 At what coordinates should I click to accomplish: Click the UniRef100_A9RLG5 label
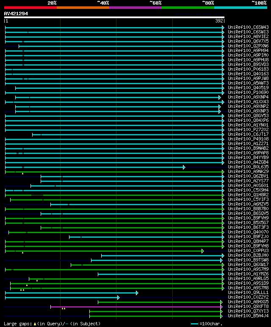point(248,279)
